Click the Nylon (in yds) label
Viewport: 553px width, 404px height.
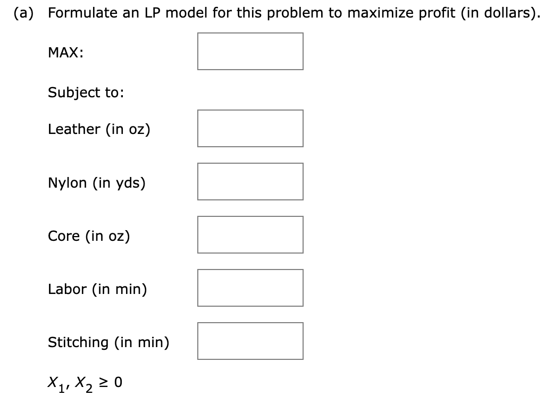96,182
